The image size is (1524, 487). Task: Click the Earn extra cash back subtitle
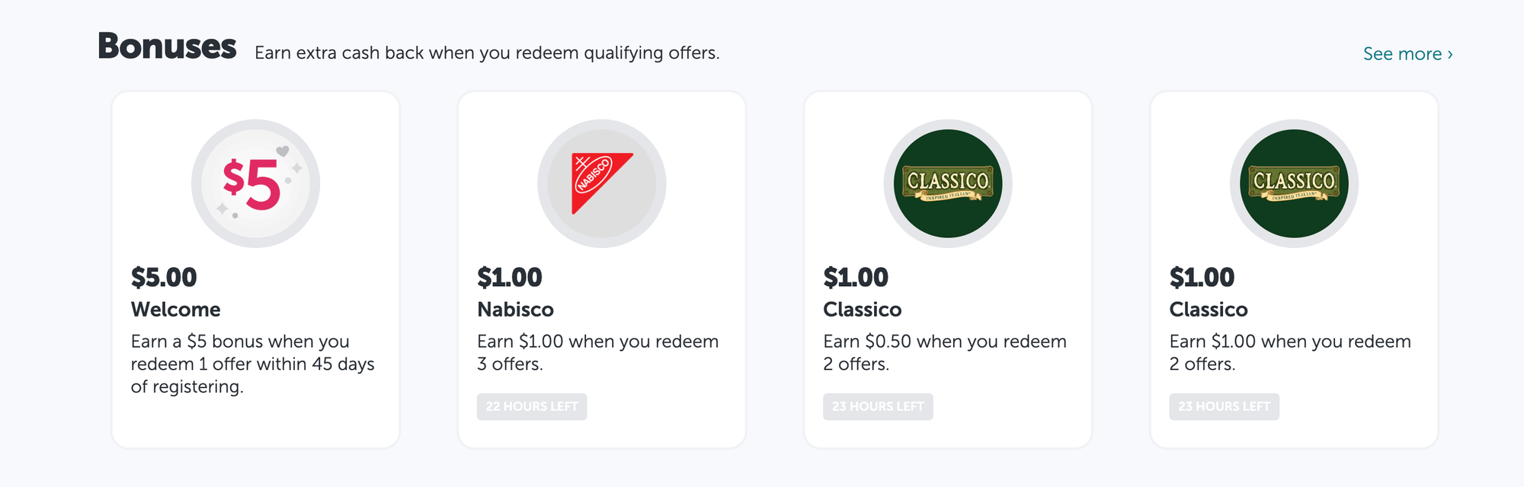[487, 53]
